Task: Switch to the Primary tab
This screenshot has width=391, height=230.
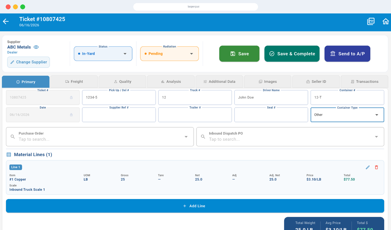Action: [x=26, y=82]
